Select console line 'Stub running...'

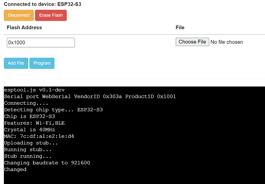click(x=28, y=156)
